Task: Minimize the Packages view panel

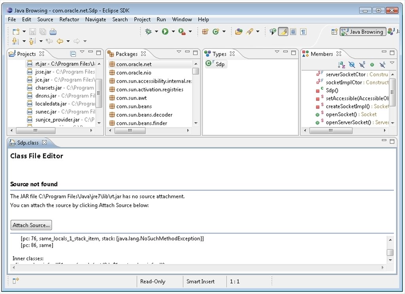Action: [x=187, y=52]
